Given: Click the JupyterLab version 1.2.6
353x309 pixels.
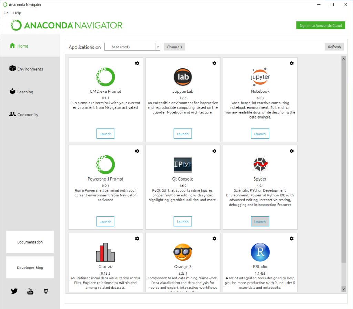Looking at the screenshot, I should [x=183, y=98].
